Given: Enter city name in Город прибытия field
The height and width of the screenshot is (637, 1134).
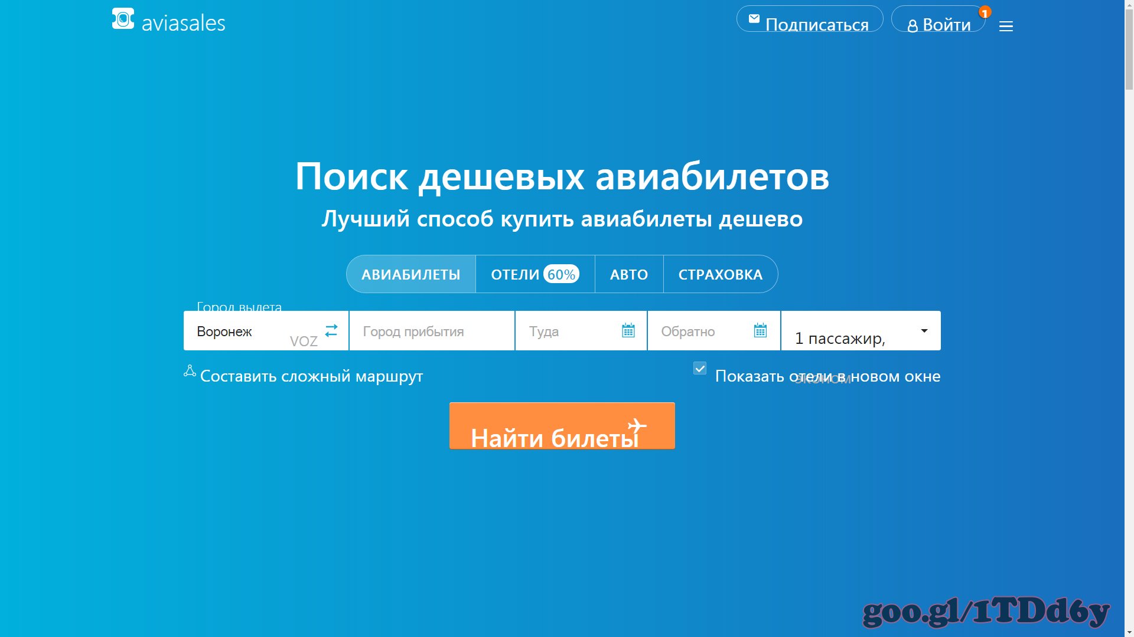Looking at the screenshot, I should click(x=432, y=330).
